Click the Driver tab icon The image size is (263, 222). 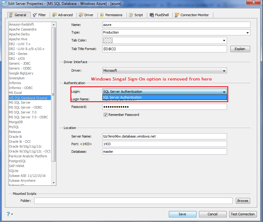click(x=81, y=15)
